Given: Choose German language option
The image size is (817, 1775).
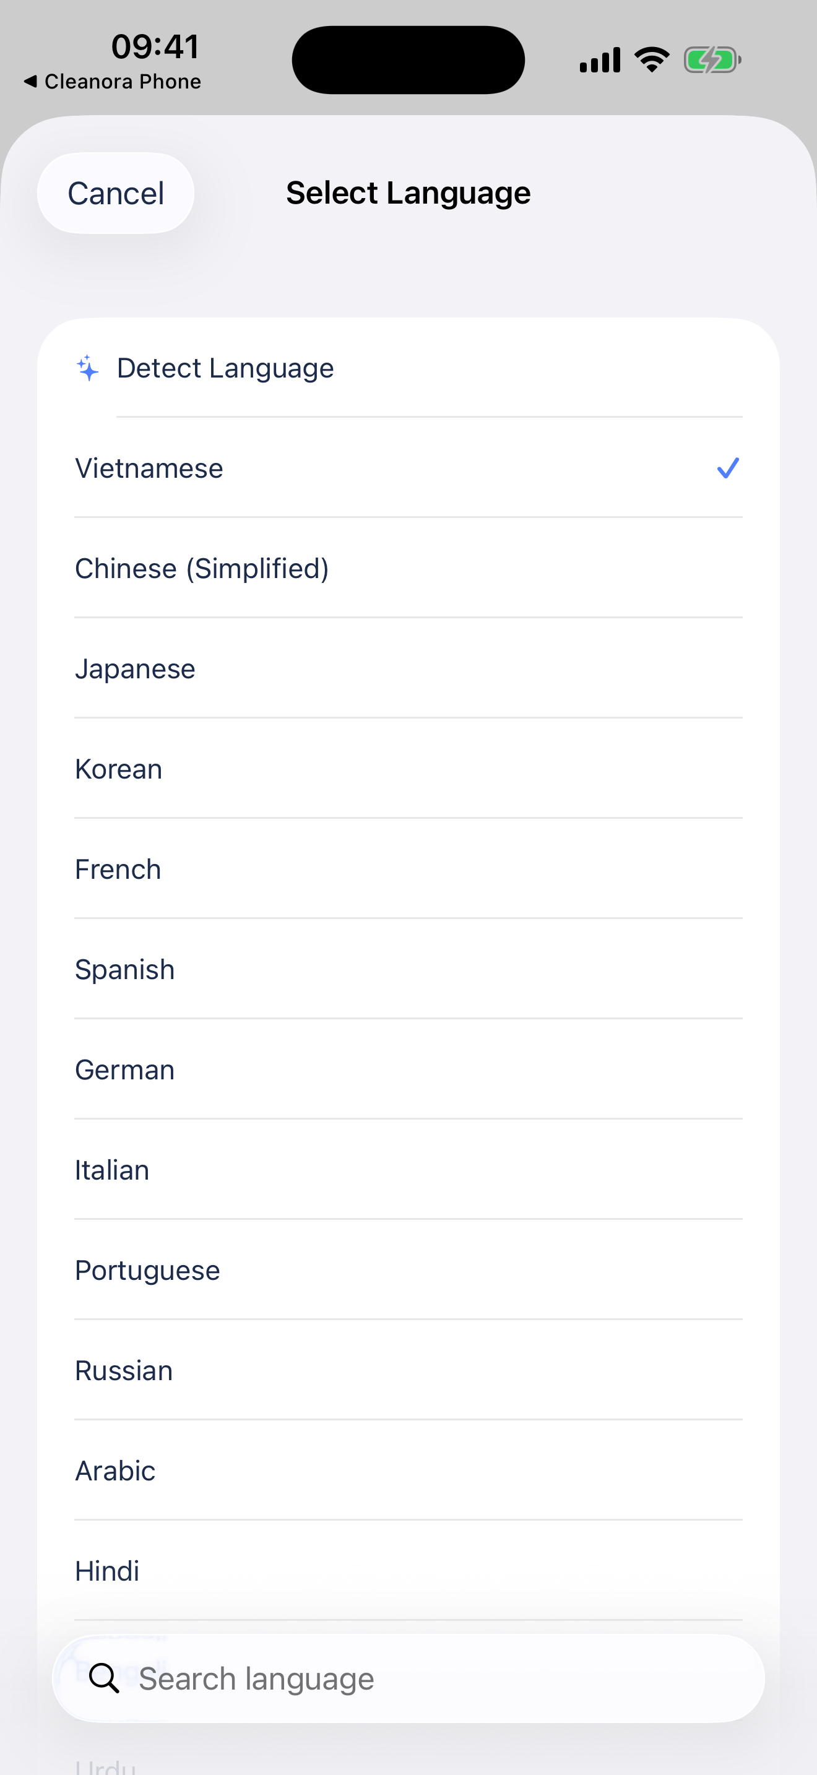Looking at the screenshot, I should tap(408, 1069).
